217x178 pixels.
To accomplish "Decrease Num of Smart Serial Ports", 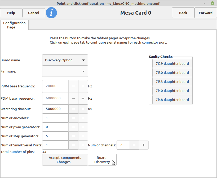I will [73, 145].
